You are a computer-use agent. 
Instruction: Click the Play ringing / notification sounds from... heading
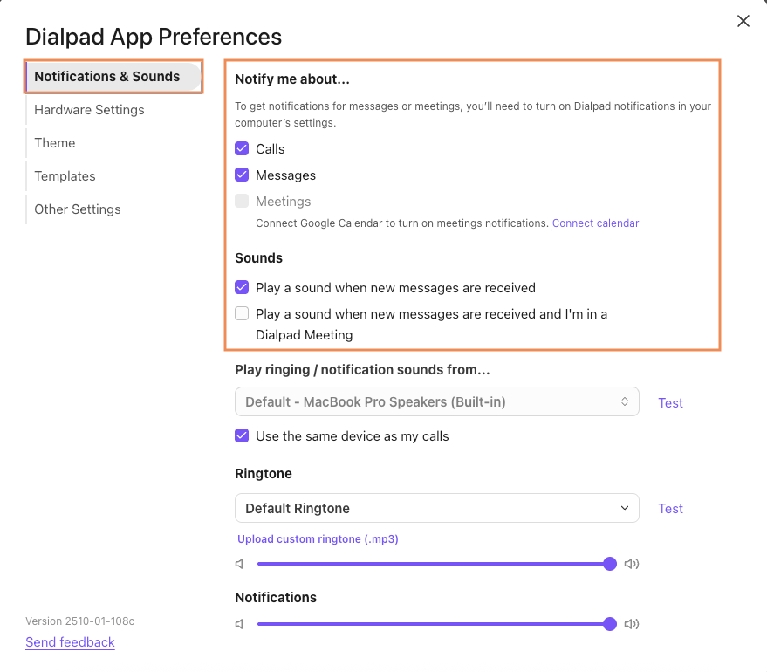click(x=362, y=370)
